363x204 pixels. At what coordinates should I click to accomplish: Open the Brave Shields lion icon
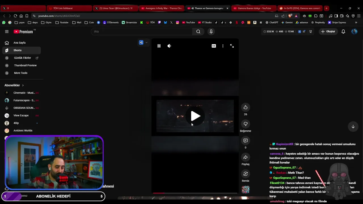tap(290, 16)
